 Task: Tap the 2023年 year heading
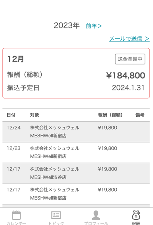(x=67, y=25)
